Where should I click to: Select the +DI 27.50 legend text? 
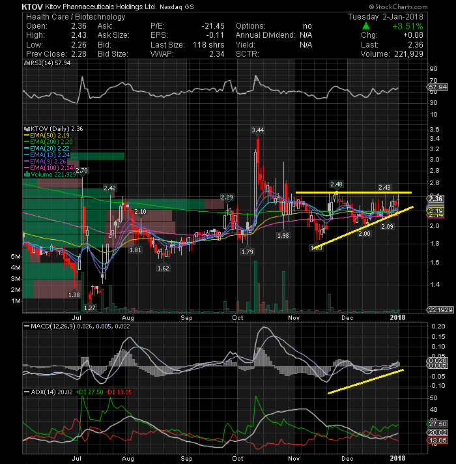point(89,392)
